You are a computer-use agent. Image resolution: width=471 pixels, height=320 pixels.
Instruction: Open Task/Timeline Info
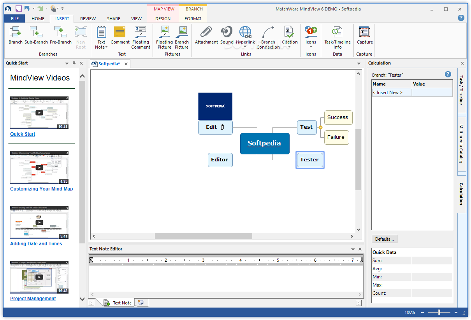pyautogui.click(x=337, y=38)
